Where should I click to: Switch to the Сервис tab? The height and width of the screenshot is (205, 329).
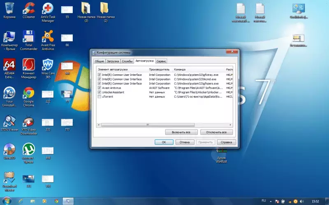[161, 61]
